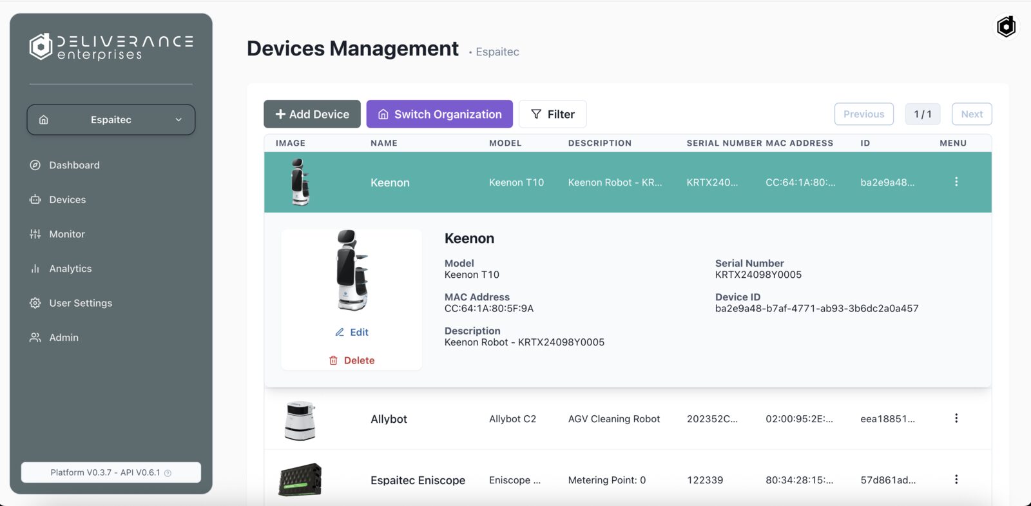Screen dimensions: 1031x506
Task: Open the Keenon row three-dot menu
Action: (956, 182)
